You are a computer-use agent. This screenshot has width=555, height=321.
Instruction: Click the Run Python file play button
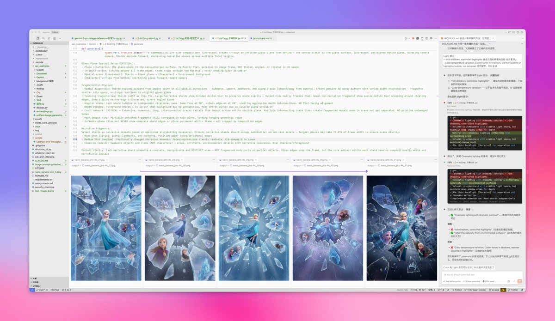point(406,38)
